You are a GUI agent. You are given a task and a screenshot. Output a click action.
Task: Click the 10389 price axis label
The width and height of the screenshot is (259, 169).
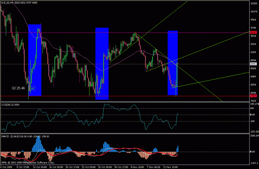[254, 3]
